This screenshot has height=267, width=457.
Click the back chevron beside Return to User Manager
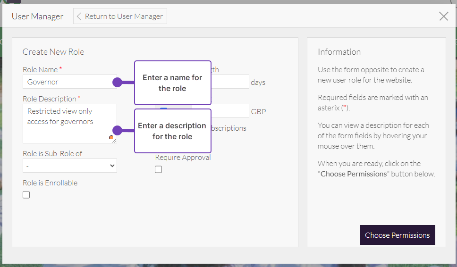click(79, 17)
